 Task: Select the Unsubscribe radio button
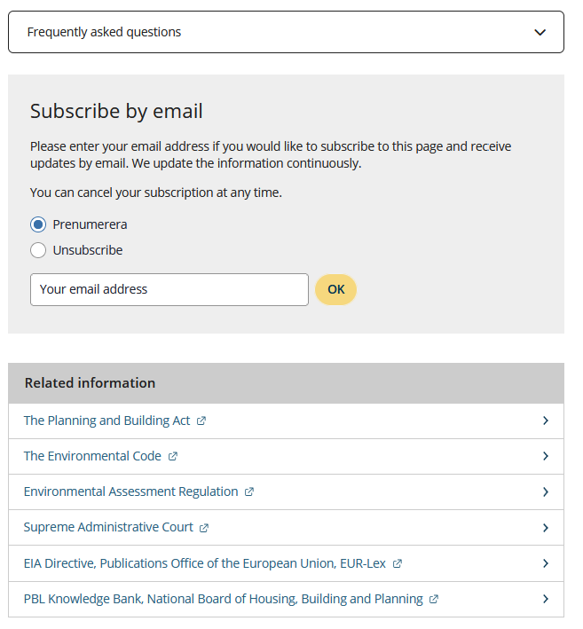[x=38, y=250]
